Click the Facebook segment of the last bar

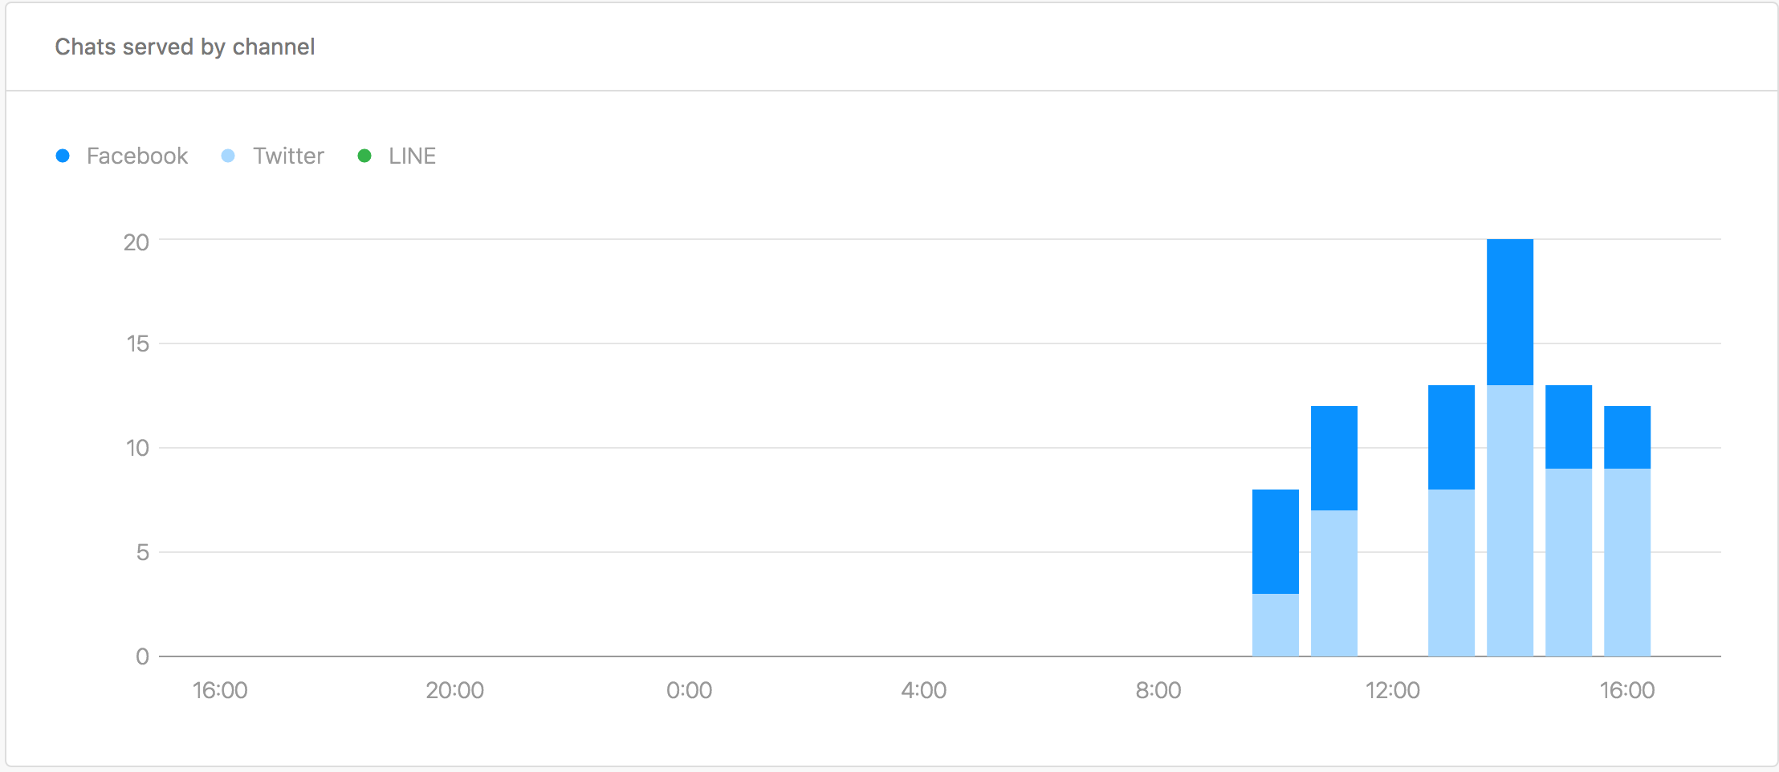pos(1627,437)
